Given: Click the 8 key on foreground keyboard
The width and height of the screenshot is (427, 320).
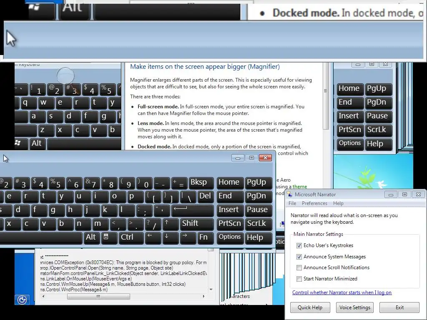Looking at the screenshot, I should click(x=109, y=183).
